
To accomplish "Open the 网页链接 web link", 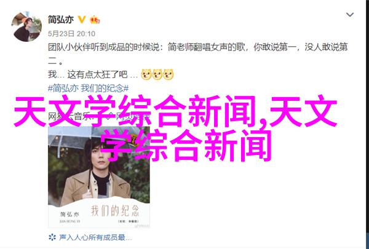I will click(x=133, y=116).
